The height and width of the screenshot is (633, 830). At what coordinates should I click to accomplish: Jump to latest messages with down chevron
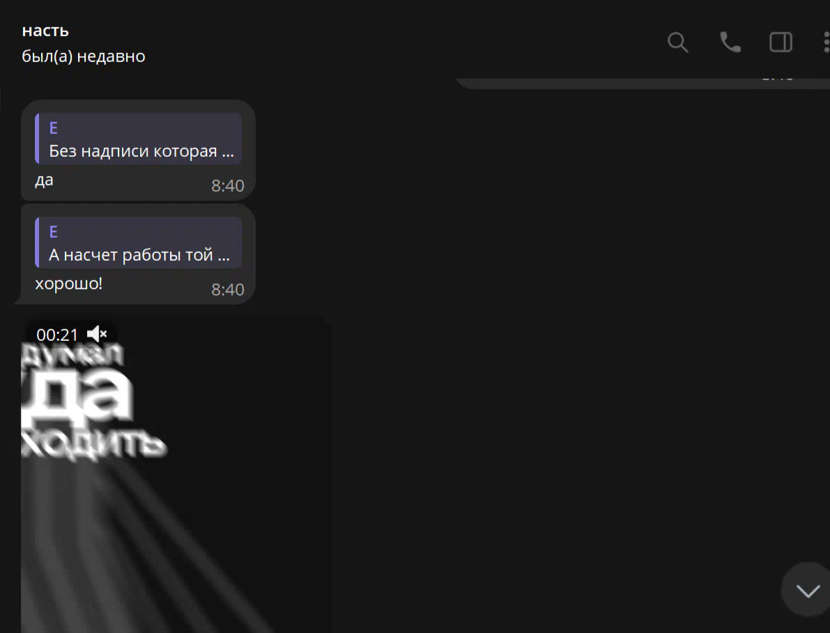pos(808,590)
